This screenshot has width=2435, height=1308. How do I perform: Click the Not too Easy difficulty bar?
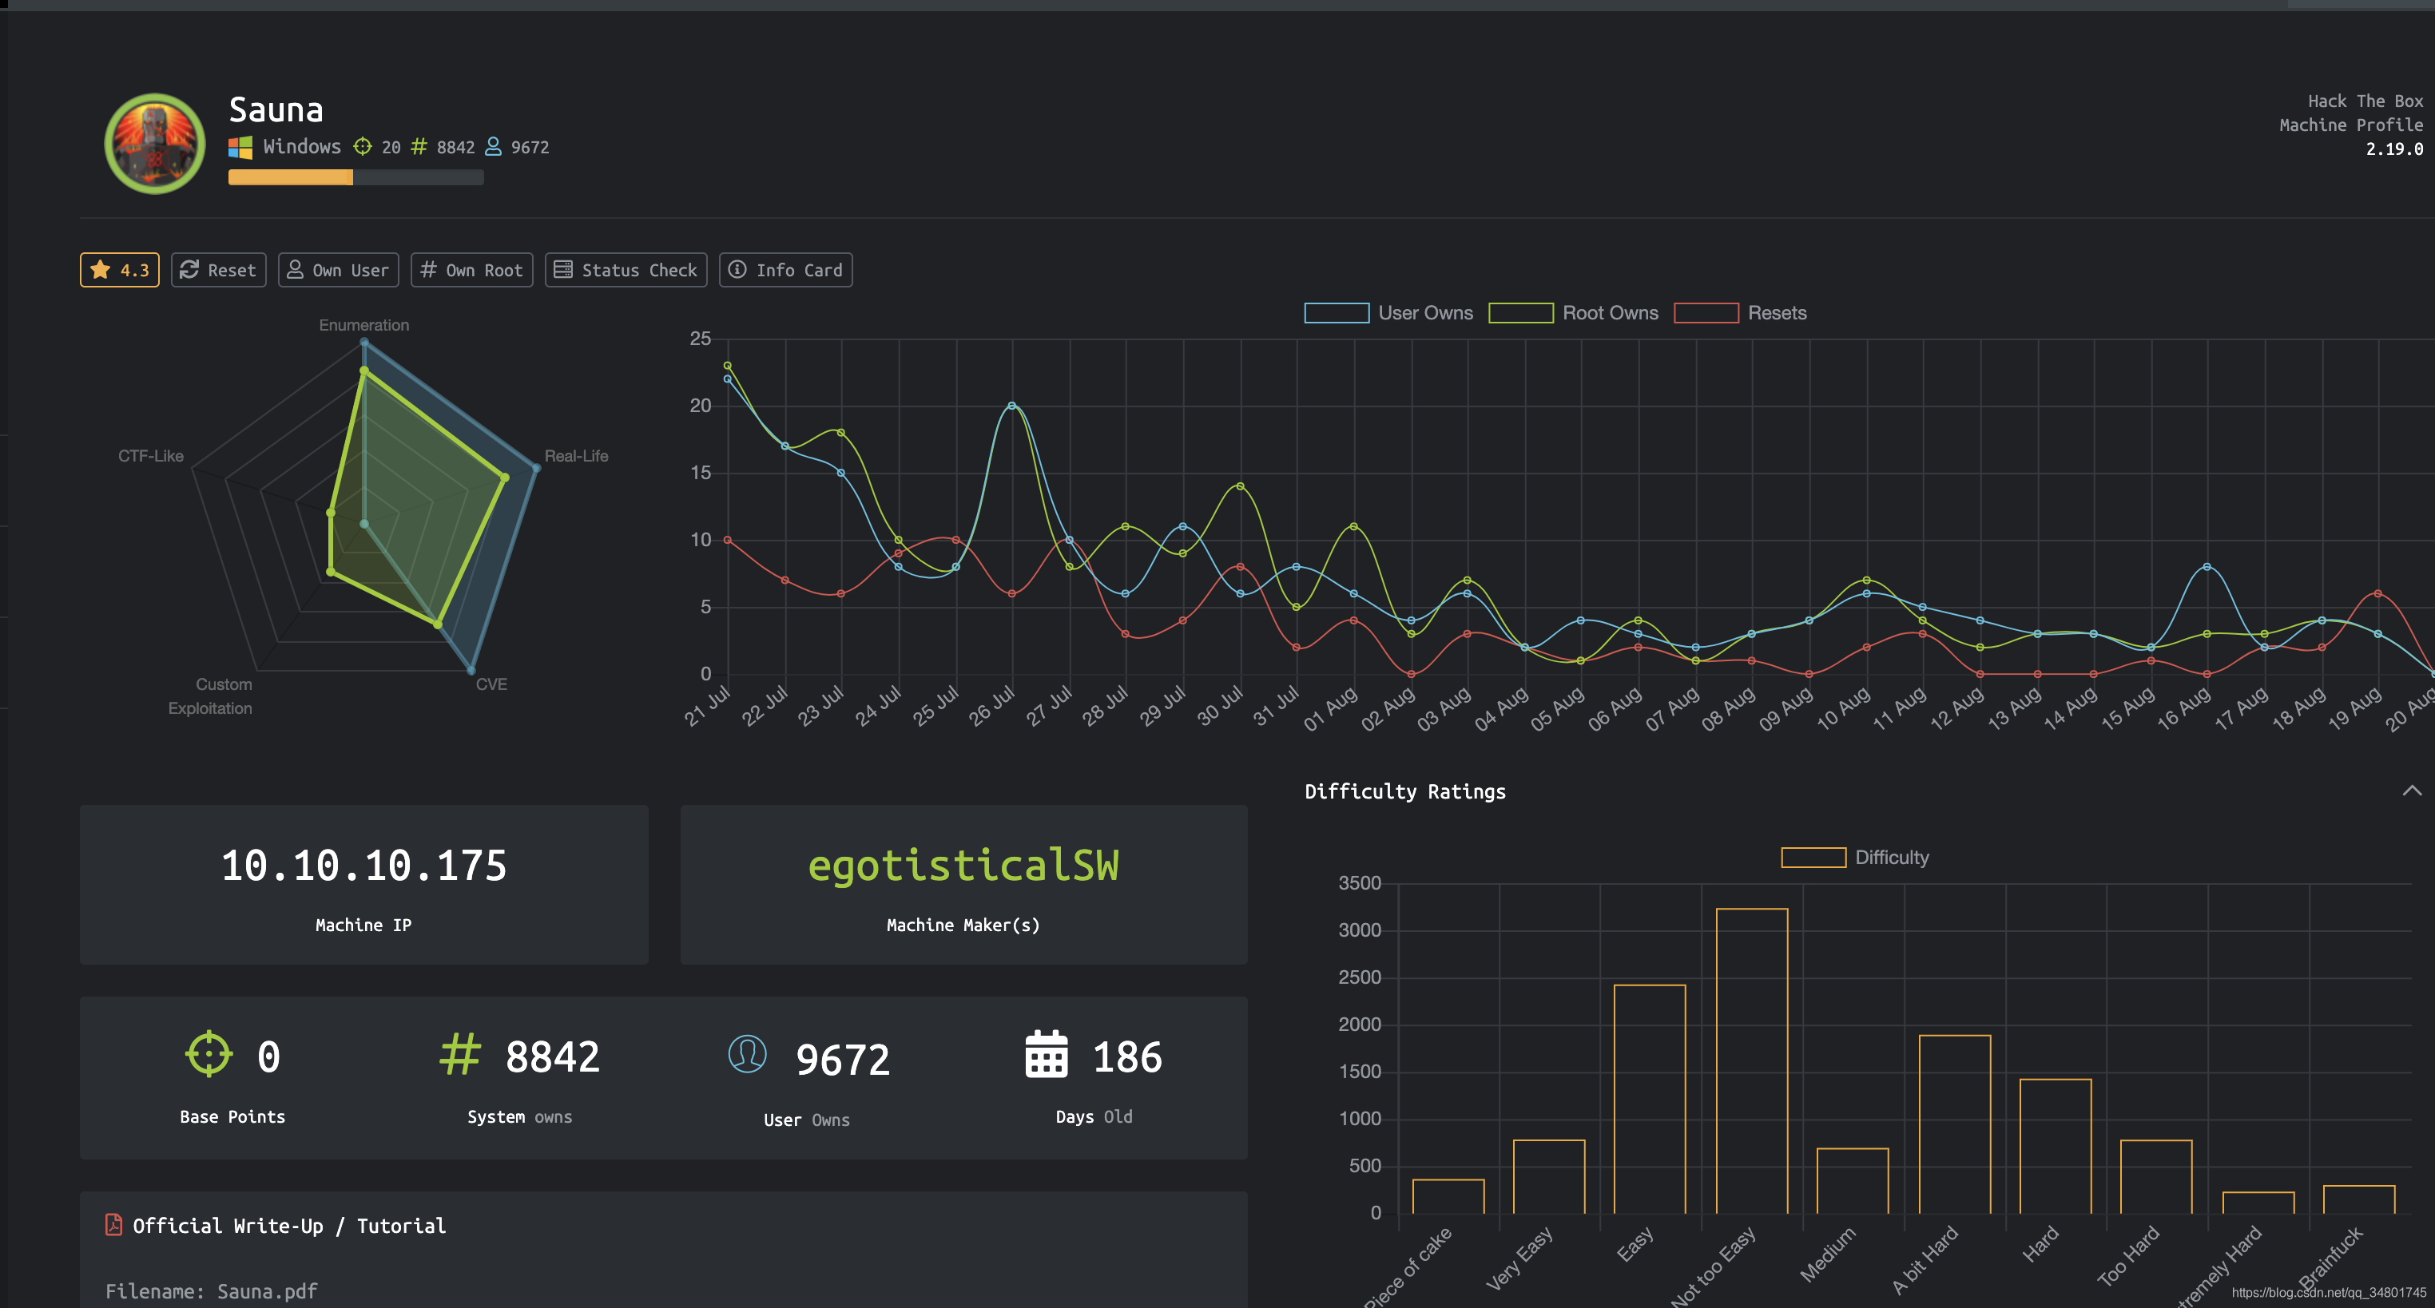pos(1752,1061)
